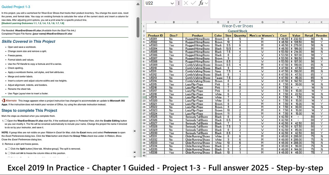329x175 pixels.
Task: Click the Steps to complete This Project heading
Action: [29, 110]
